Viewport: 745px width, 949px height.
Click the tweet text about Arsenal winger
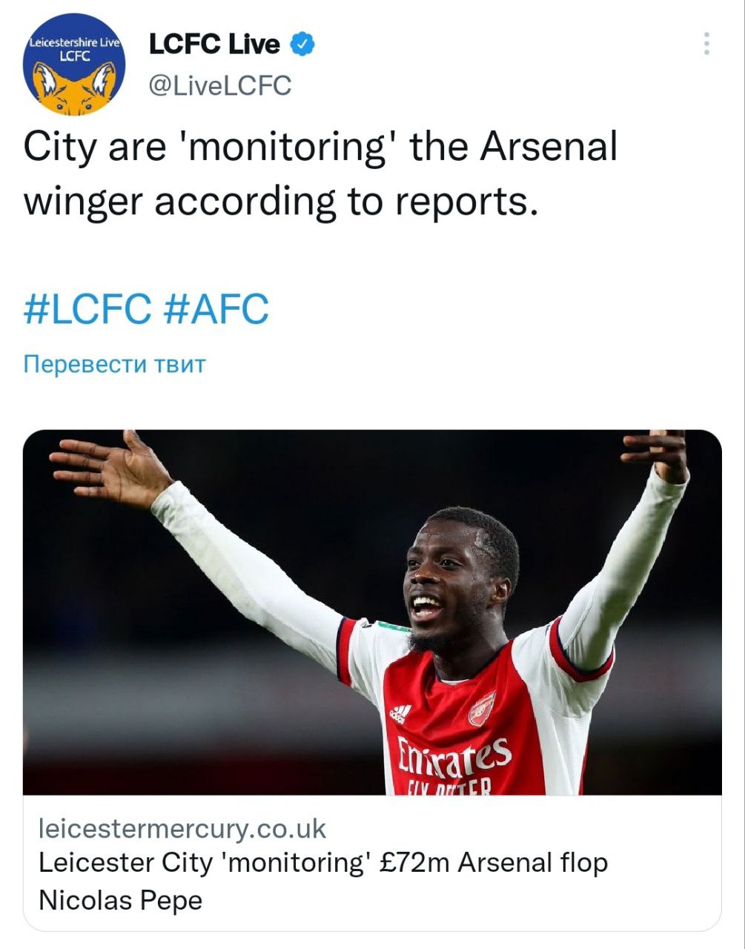[x=320, y=173]
